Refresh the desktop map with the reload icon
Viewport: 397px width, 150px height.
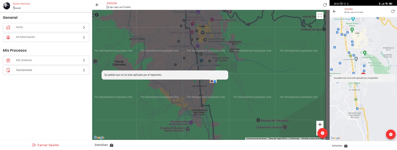point(325,5)
